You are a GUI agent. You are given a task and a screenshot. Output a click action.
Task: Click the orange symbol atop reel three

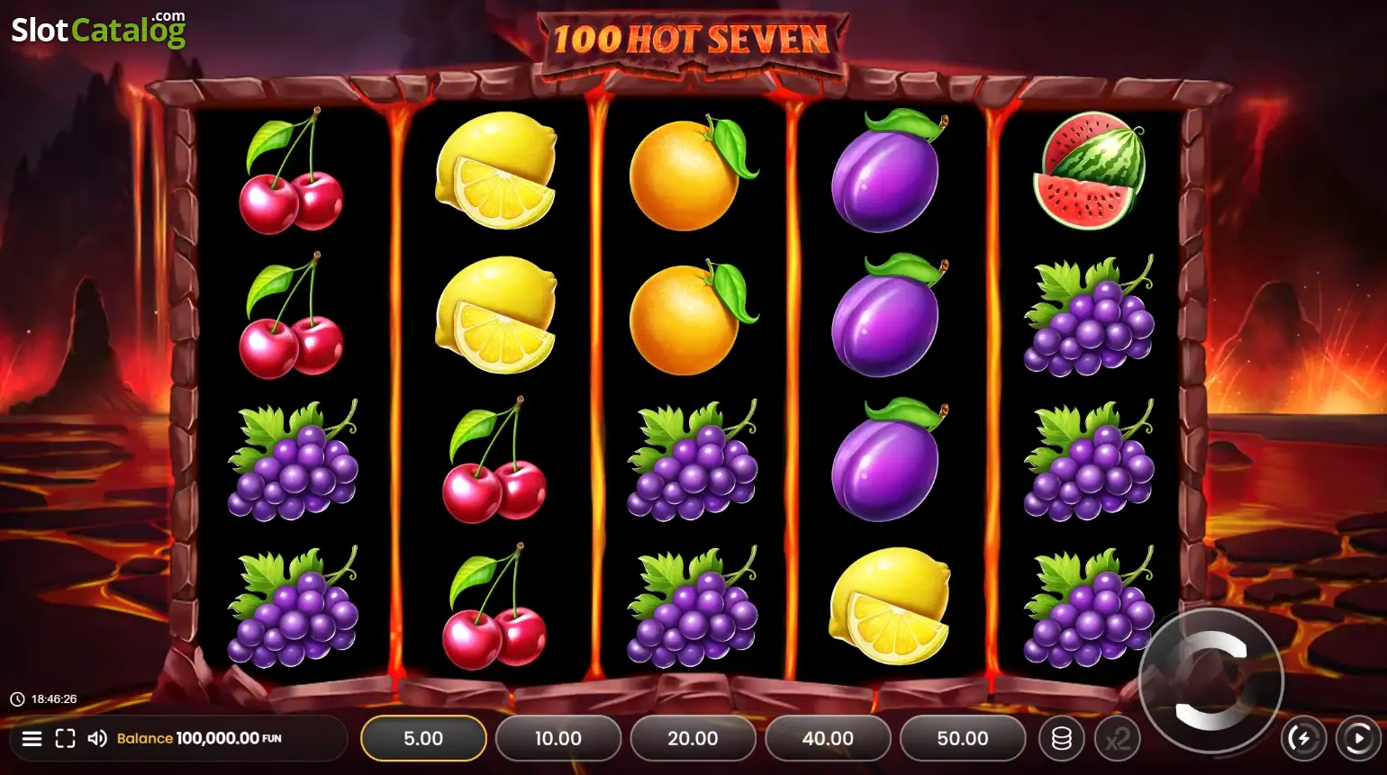point(692,171)
